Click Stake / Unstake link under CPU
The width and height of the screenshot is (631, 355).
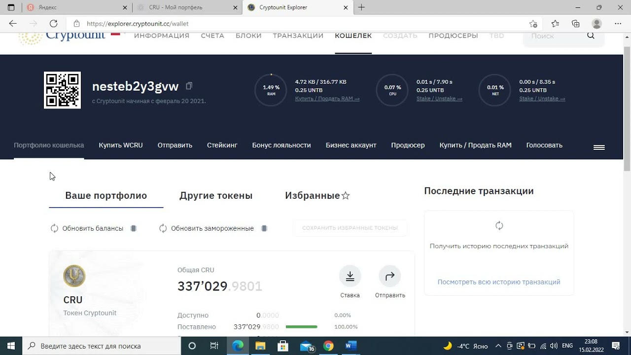(x=439, y=99)
